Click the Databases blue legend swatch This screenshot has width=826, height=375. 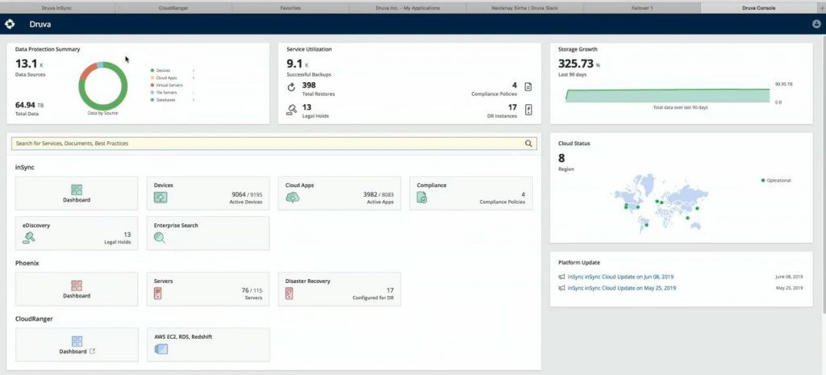pyautogui.click(x=152, y=99)
